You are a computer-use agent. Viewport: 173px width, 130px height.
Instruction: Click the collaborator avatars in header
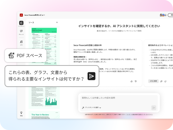(163, 15)
